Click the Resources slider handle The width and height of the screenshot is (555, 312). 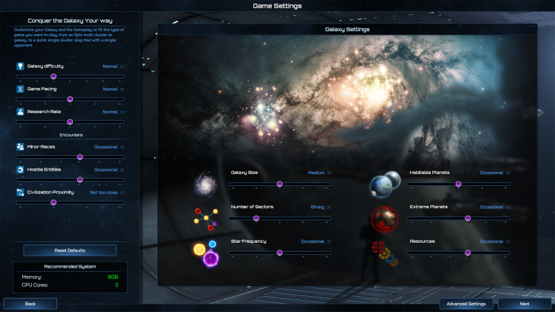pos(468,253)
